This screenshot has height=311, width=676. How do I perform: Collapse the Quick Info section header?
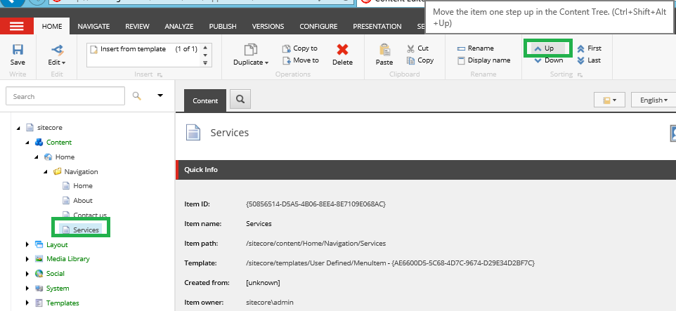pyautogui.click(x=426, y=170)
